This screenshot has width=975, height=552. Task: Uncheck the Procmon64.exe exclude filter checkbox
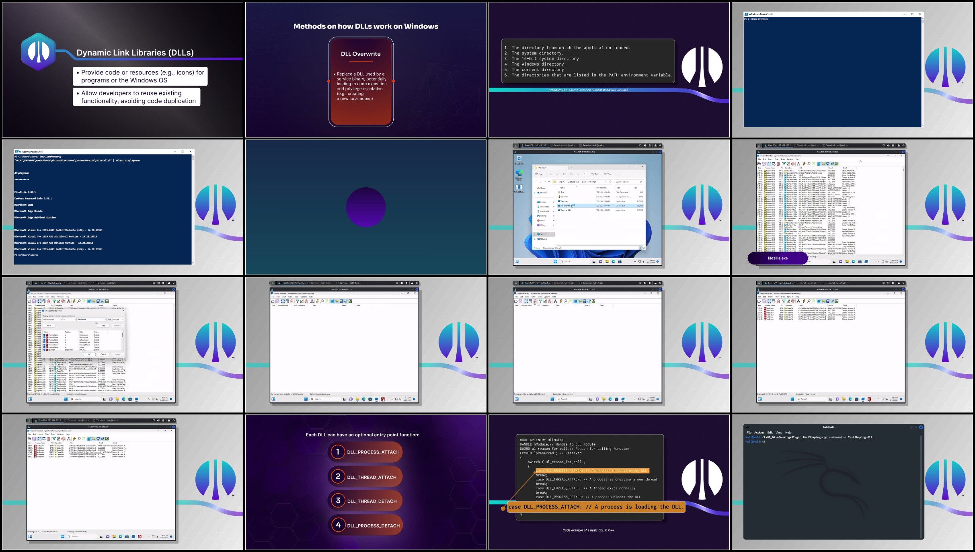[44, 342]
